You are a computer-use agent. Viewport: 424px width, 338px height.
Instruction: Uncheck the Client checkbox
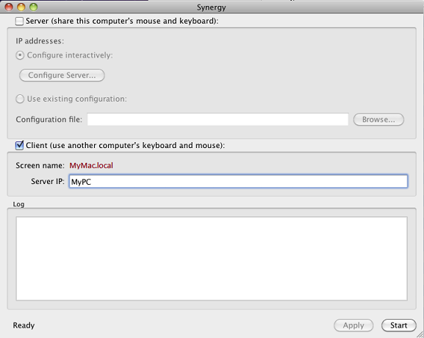pos(19,145)
